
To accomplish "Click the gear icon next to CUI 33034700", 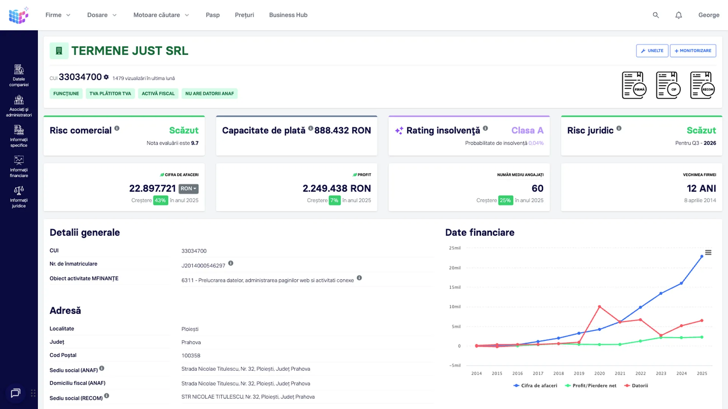I will pos(106,77).
